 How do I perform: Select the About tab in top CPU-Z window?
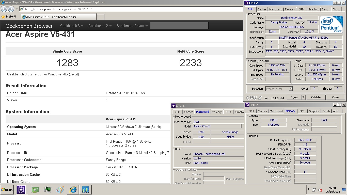[x=336, y=9]
